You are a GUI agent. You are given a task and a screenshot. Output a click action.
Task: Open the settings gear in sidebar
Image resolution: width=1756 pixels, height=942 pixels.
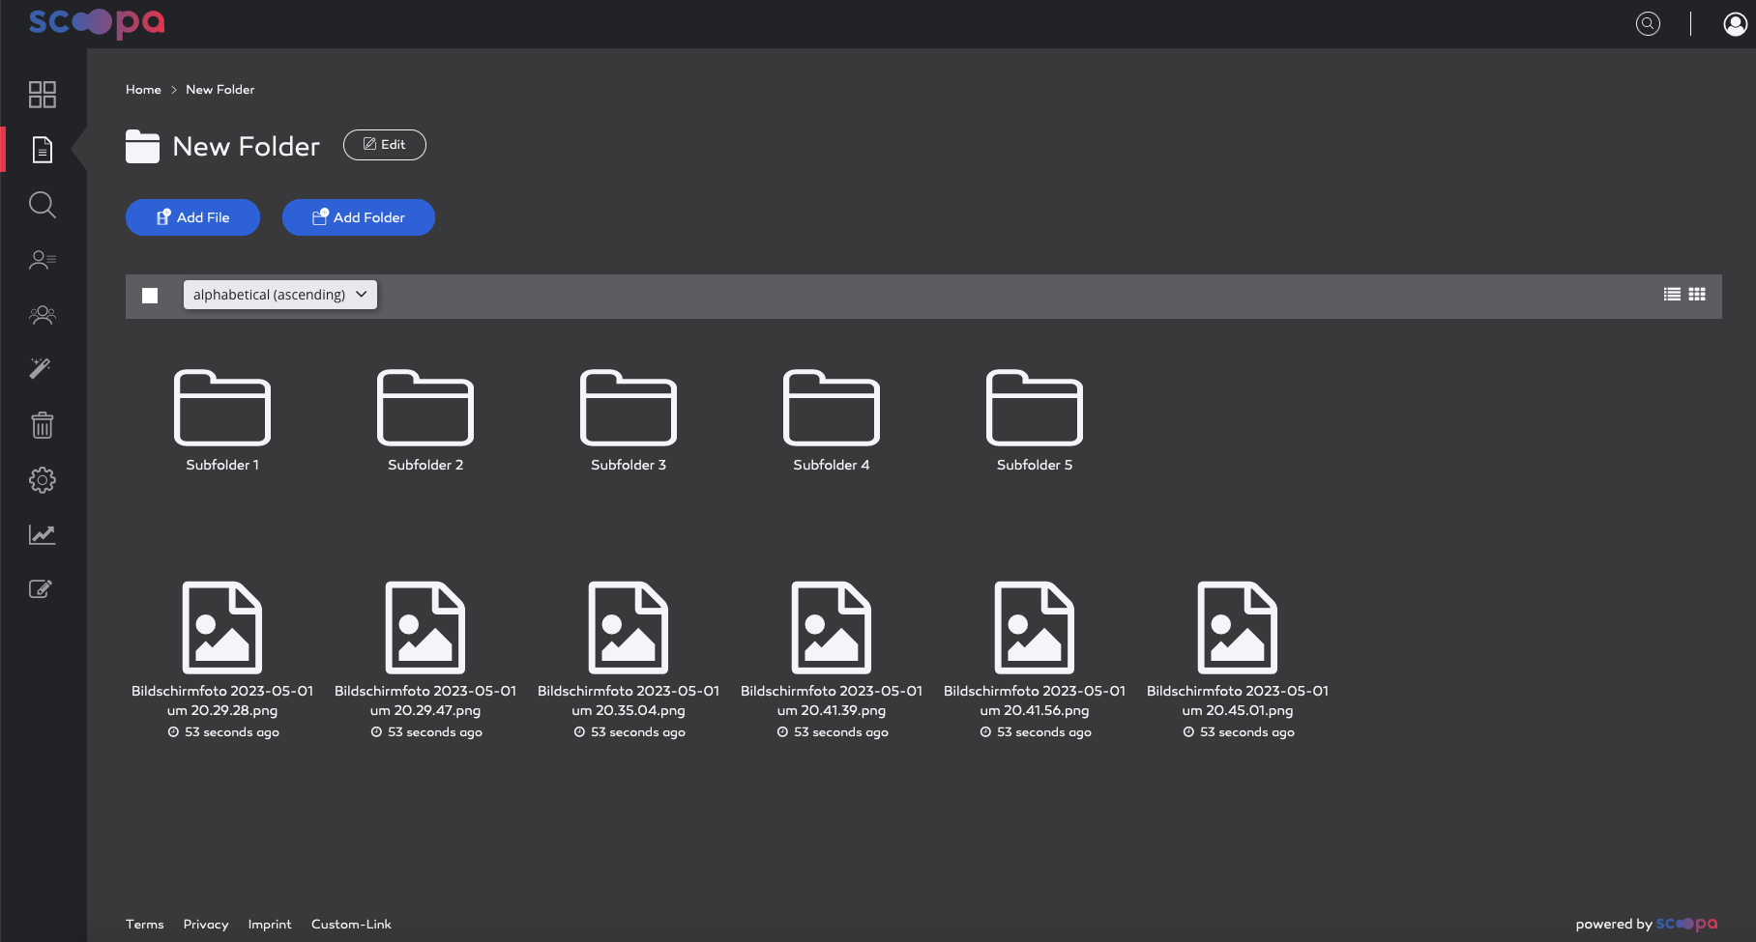click(x=43, y=480)
